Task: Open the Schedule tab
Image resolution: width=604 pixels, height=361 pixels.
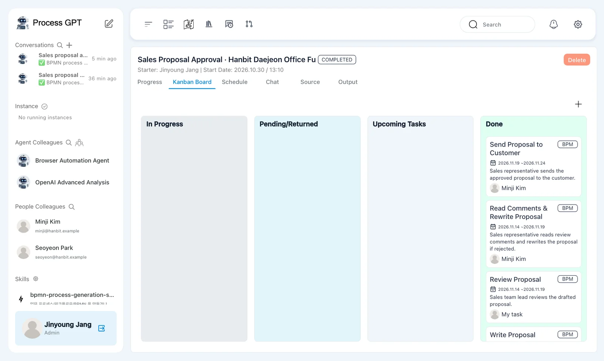Action: [x=235, y=82]
